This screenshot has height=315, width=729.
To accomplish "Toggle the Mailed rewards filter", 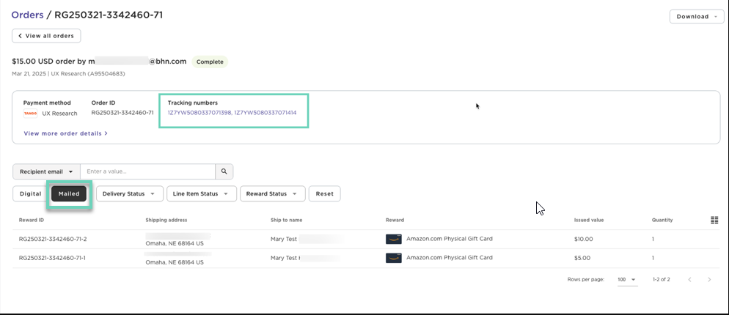I will coord(69,194).
